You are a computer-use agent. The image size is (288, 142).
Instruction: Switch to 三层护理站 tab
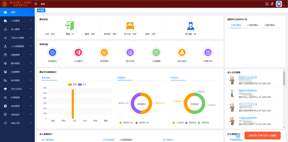click(x=269, y=25)
